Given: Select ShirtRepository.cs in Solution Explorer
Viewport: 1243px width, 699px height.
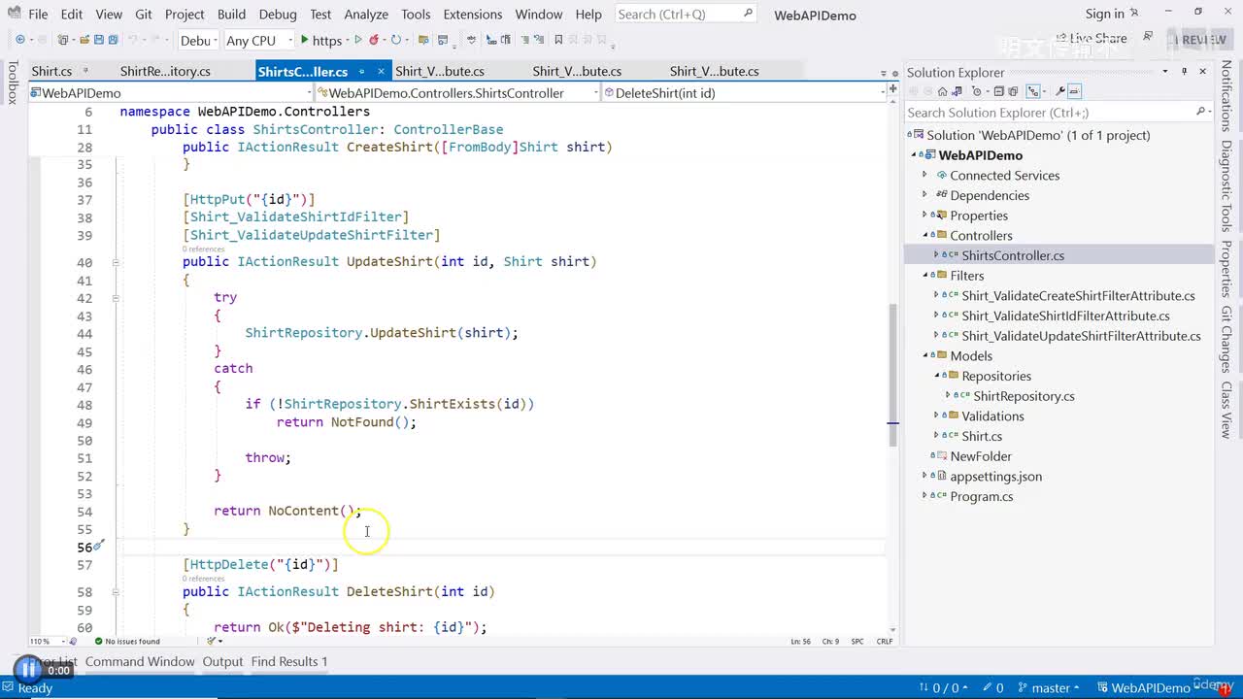Looking at the screenshot, I should point(1024,396).
